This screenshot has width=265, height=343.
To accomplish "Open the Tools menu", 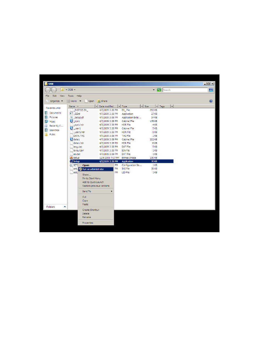I will point(71,96).
